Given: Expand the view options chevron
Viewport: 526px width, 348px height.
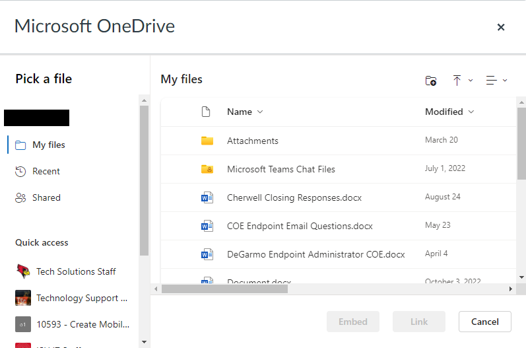Looking at the screenshot, I should tap(505, 80).
